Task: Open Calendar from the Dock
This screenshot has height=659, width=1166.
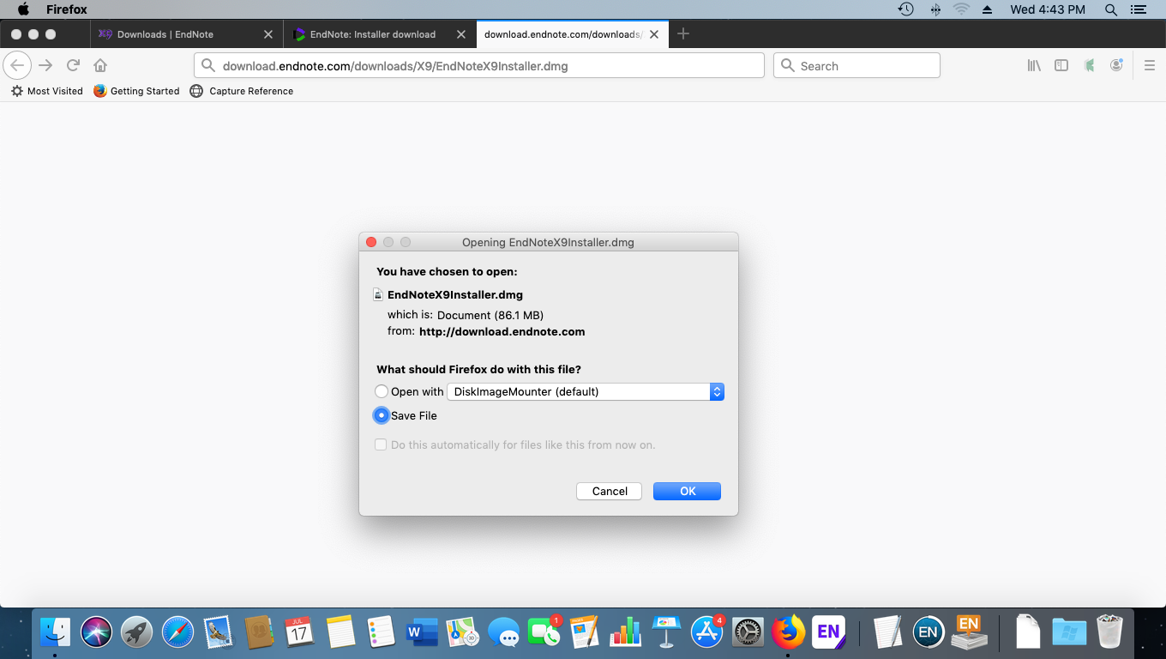Action: coord(299,633)
